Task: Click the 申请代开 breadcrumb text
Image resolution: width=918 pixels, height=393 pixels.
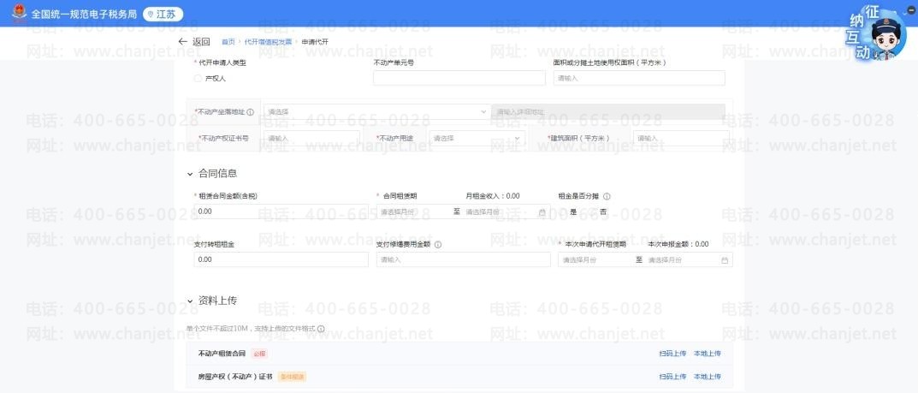Action: click(x=315, y=42)
